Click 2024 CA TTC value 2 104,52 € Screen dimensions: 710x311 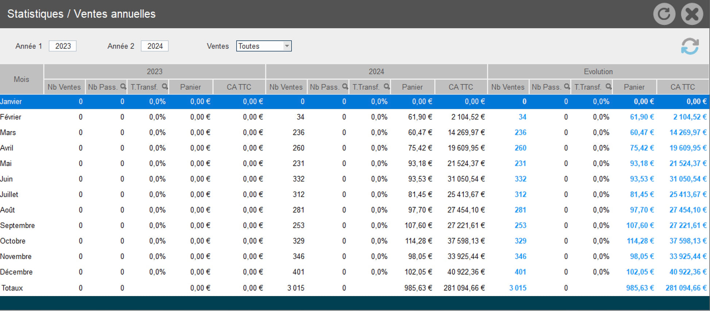point(468,117)
